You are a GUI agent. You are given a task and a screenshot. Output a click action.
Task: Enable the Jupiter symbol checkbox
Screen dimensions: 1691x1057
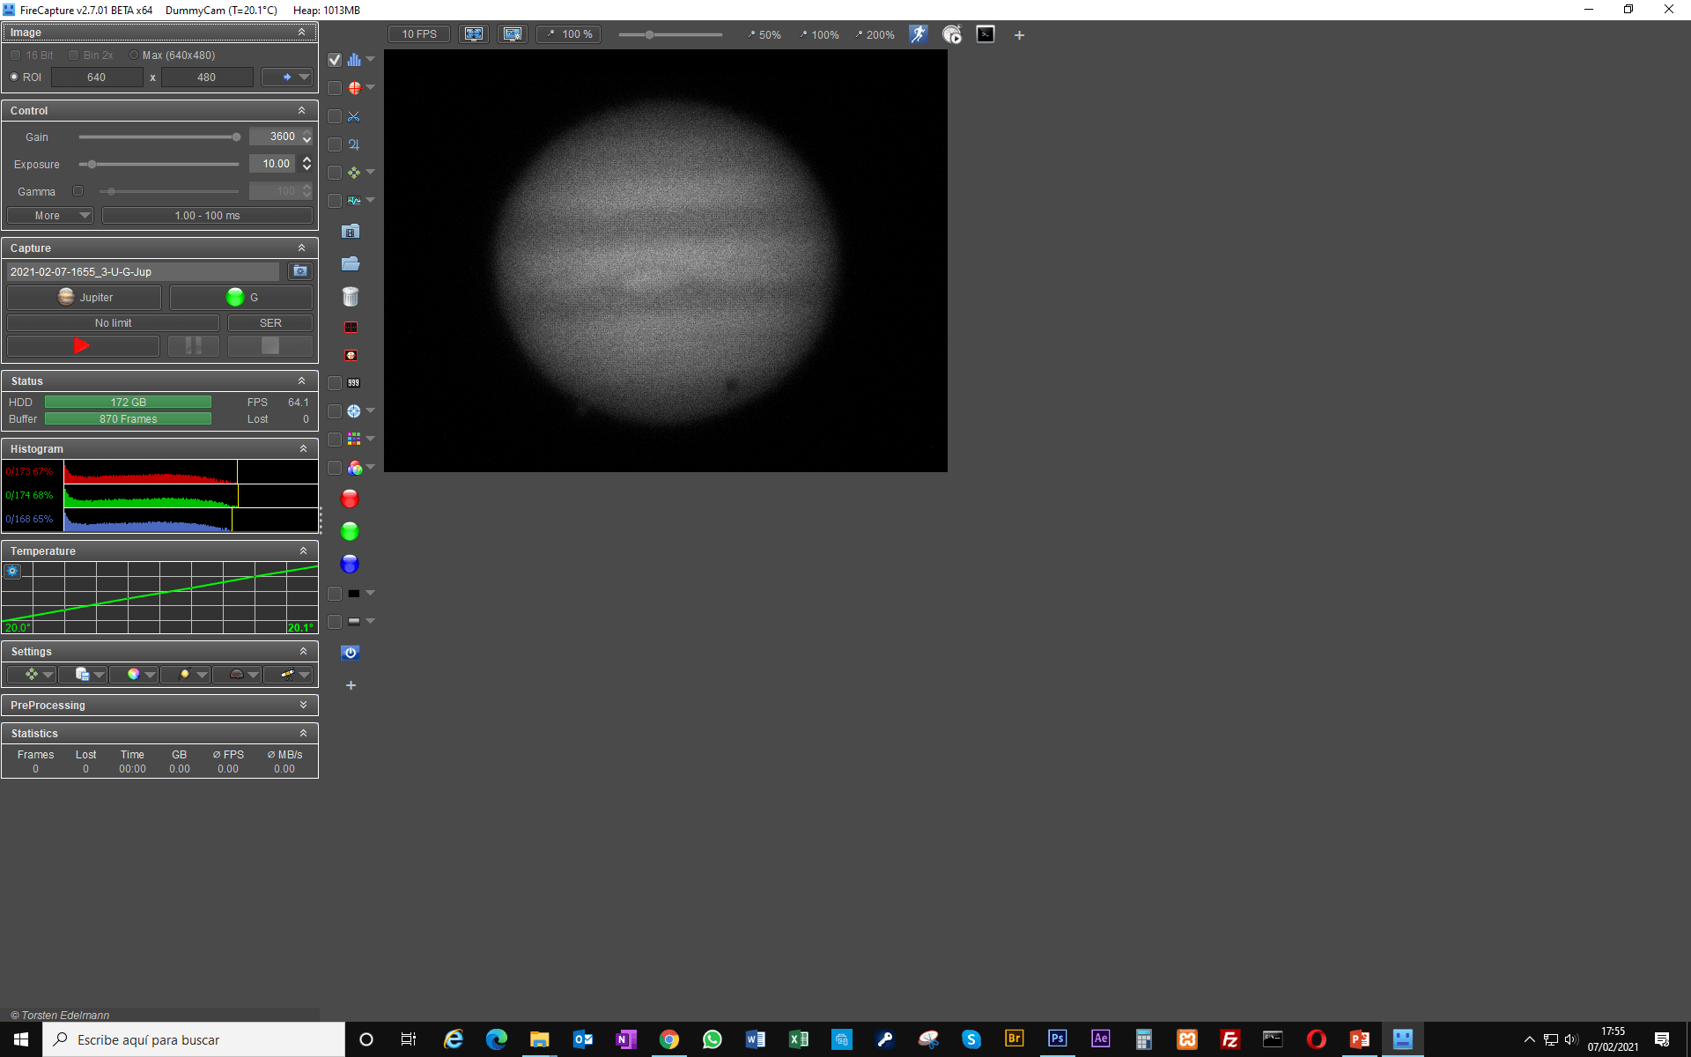[x=335, y=144]
